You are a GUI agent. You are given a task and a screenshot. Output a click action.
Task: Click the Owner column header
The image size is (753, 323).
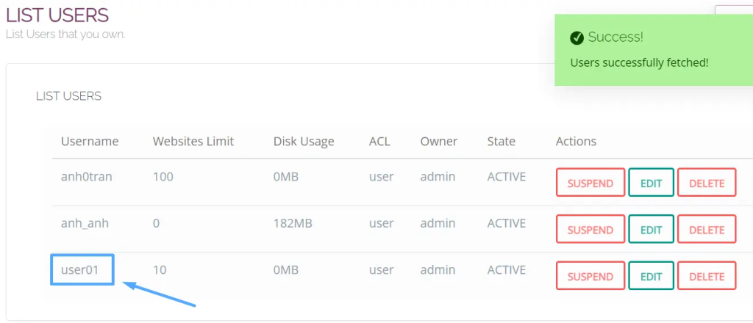pyautogui.click(x=439, y=141)
